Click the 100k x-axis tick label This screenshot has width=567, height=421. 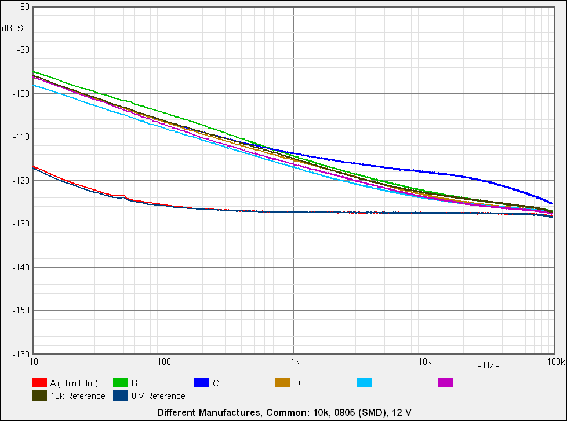(556, 362)
